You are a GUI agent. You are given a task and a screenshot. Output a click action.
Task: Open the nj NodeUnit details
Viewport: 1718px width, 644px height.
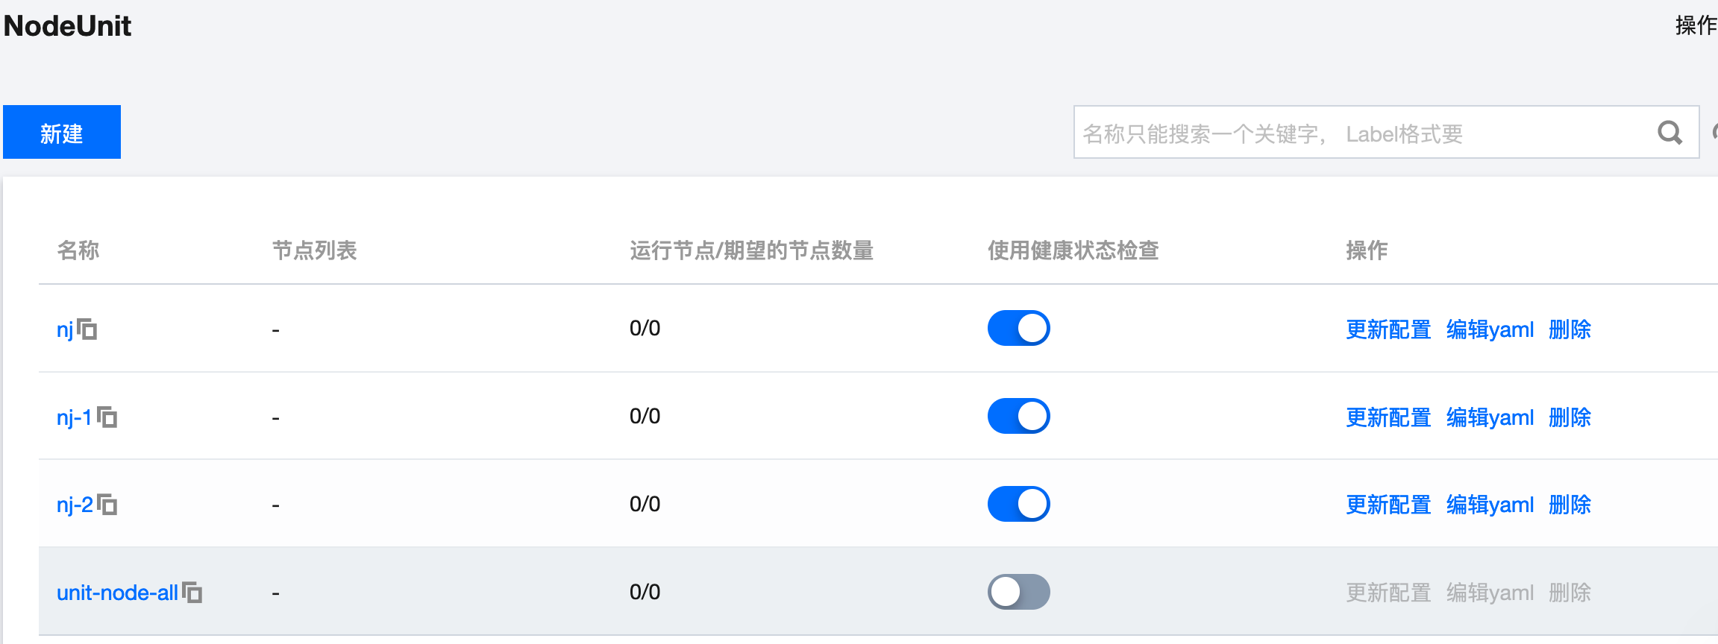click(65, 329)
